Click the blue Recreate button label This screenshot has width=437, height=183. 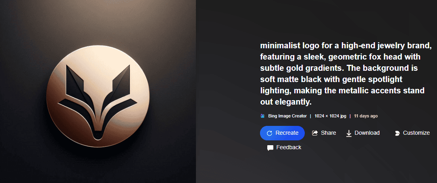pos(287,133)
